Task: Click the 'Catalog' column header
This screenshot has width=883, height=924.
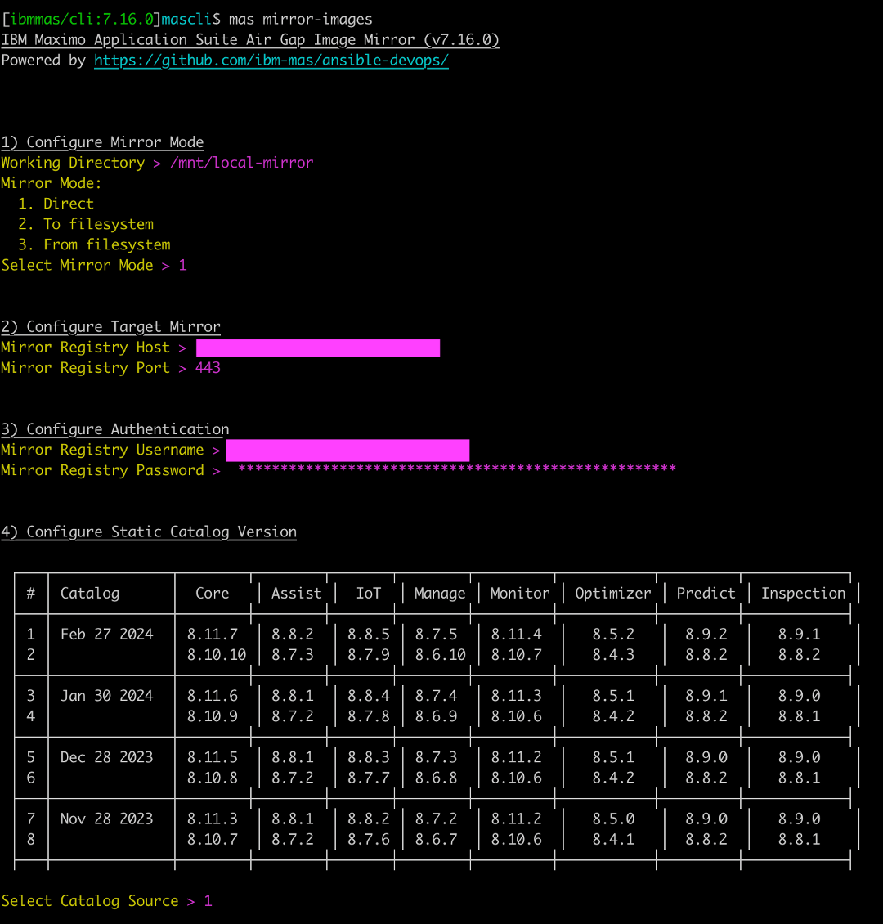Action: [90, 594]
